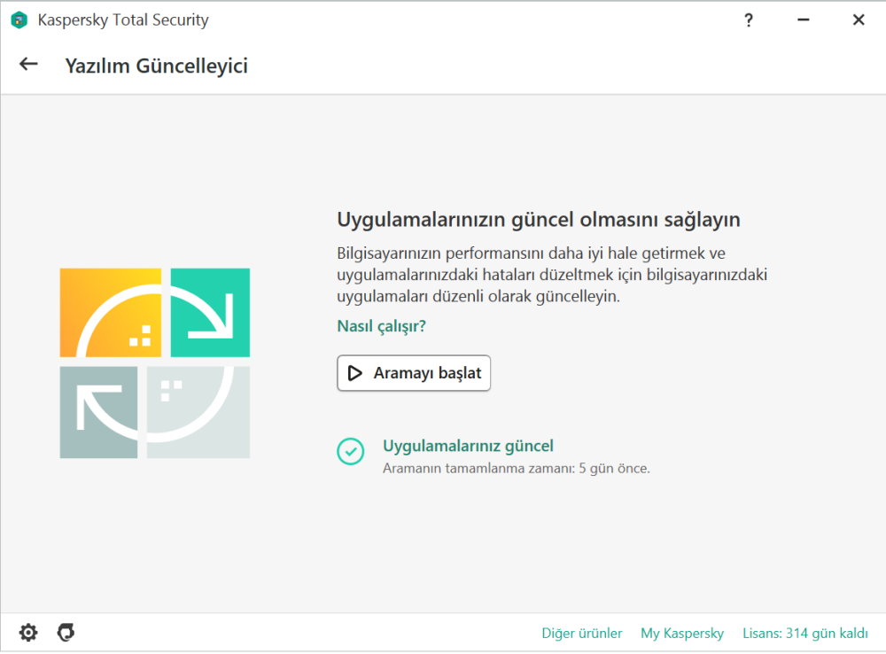Click the green check status icon
Viewport: 886px width, 654px height.
[x=350, y=451]
